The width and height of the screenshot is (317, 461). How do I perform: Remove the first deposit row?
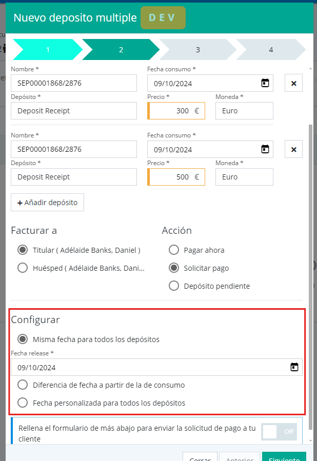[294, 83]
